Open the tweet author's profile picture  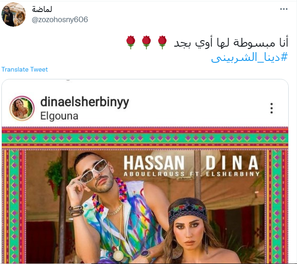point(13,14)
